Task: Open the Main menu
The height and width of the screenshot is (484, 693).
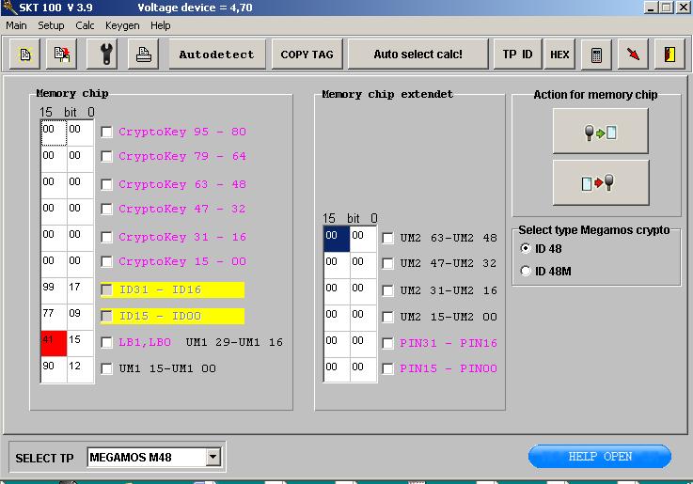Action: 16,25
